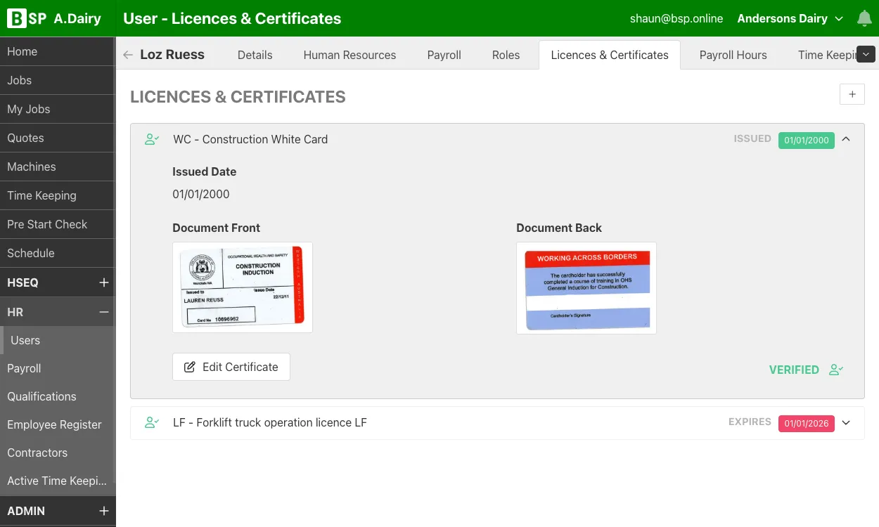Click verified user icon next to VERIFIED

click(836, 370)
